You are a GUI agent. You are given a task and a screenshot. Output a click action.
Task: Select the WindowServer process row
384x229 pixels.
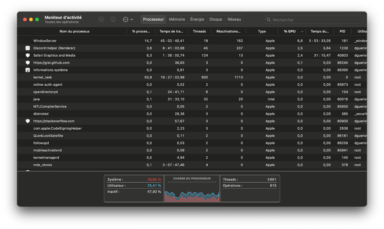pyautogui.click(x=192, y=41)
